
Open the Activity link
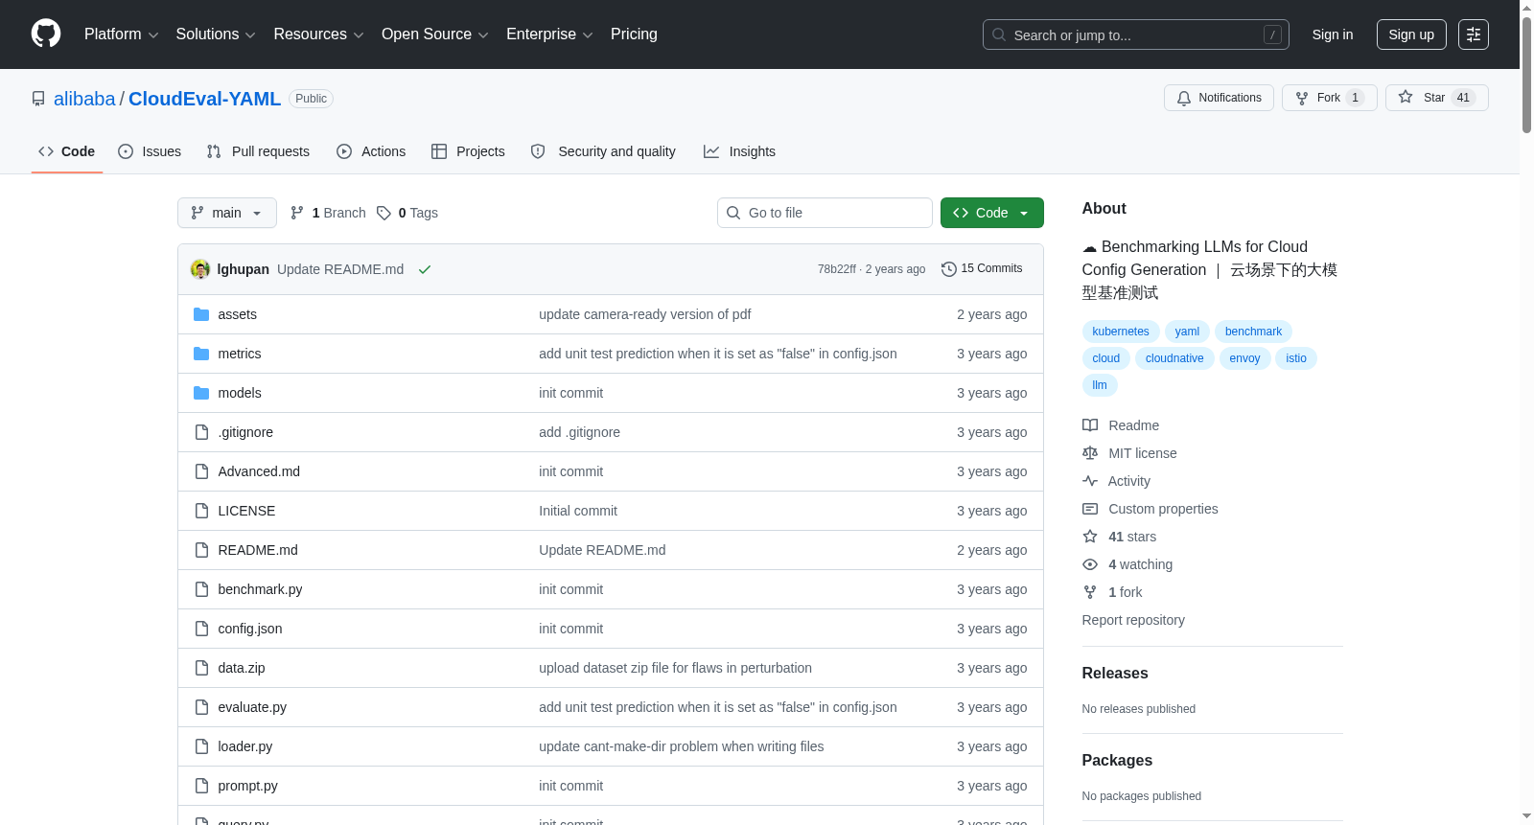click(1116, 481)
